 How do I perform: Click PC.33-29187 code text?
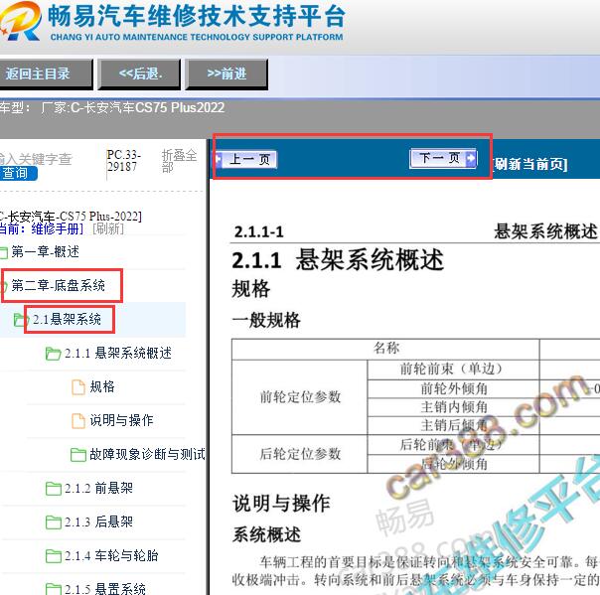(x=123, y=161)
